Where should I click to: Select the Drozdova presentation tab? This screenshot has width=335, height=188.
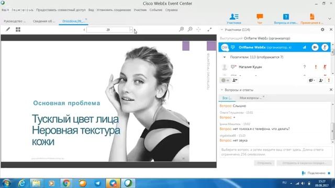tap(73, 21)
